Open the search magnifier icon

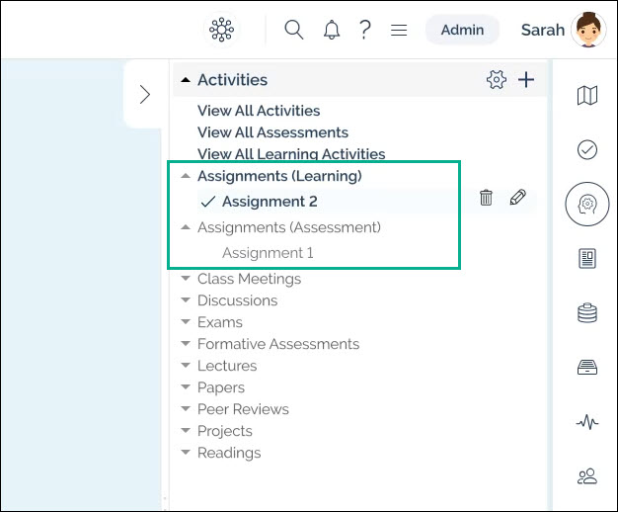click(294, 30)
